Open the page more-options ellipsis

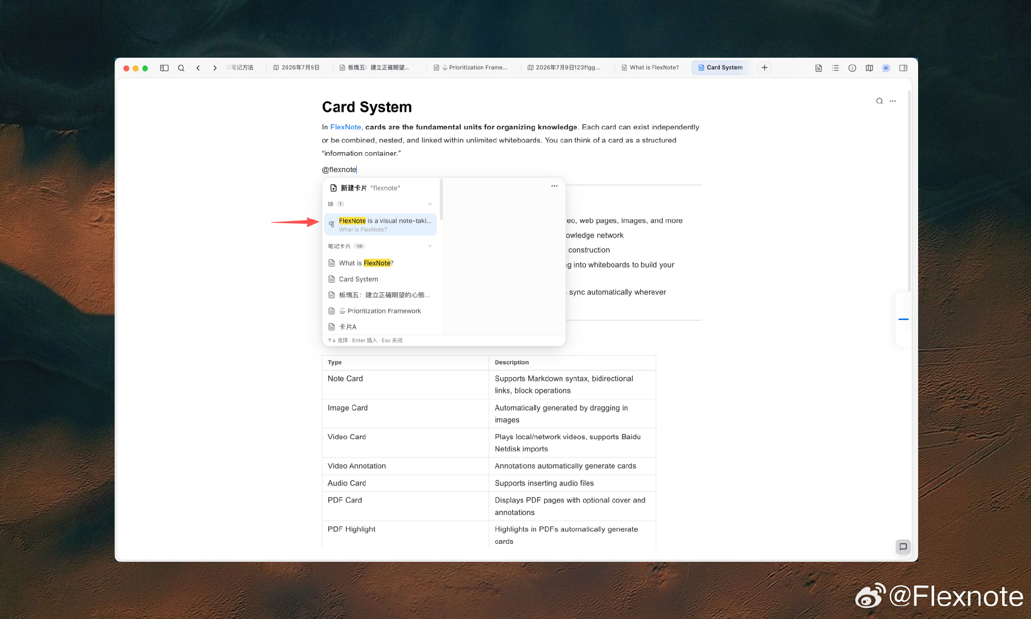[x=893, y=101]
